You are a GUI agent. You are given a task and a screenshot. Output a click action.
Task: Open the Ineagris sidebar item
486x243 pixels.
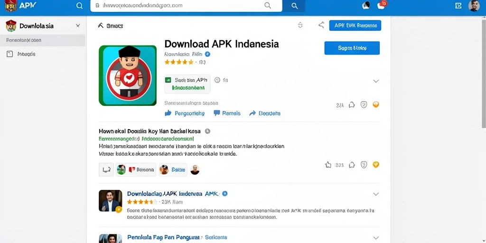click(x=42, y=54)
